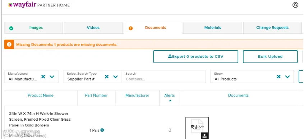Clear the Show filter with the X icon

click(278, 77)
